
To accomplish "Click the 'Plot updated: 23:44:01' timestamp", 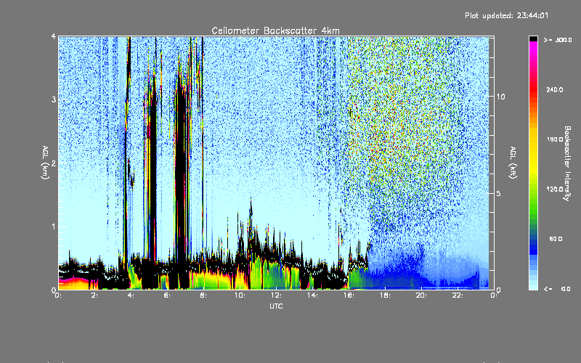I will click(x=506, y=15).
